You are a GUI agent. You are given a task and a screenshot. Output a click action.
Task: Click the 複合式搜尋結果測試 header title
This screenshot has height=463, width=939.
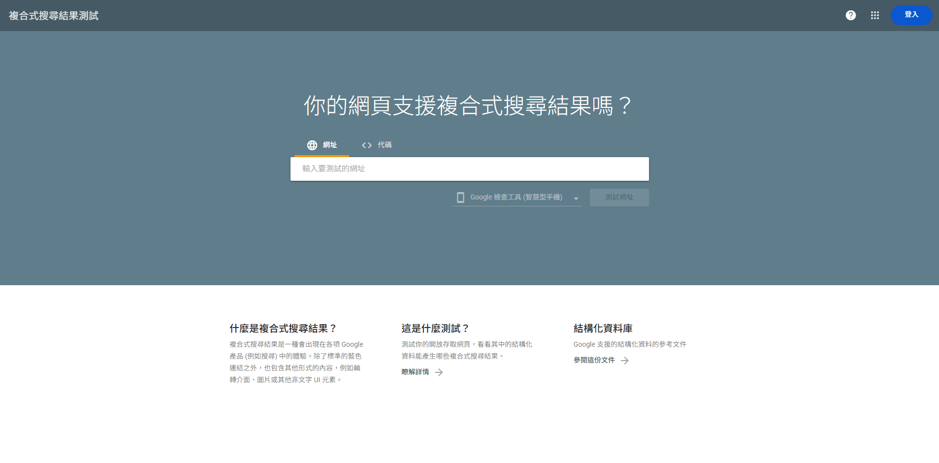(x=54, y=16)
